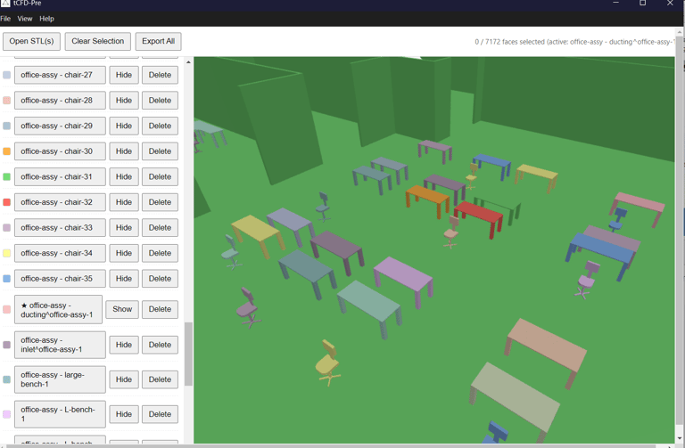Delete the chair-31 part
Viewport: 685px width, 448px height.
160,176
